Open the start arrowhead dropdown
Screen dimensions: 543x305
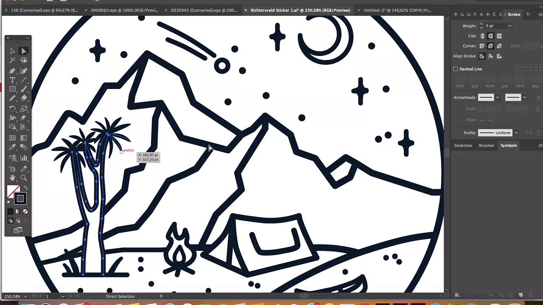coord(498,97)
